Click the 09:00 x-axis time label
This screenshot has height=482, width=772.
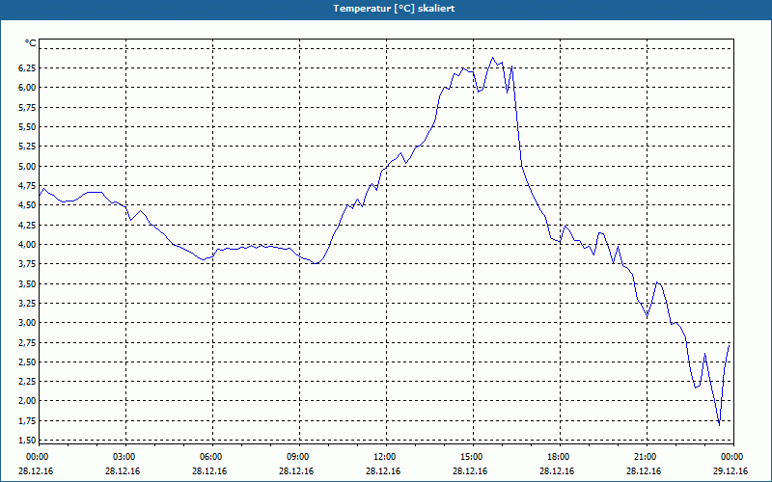tap(297, 457)
